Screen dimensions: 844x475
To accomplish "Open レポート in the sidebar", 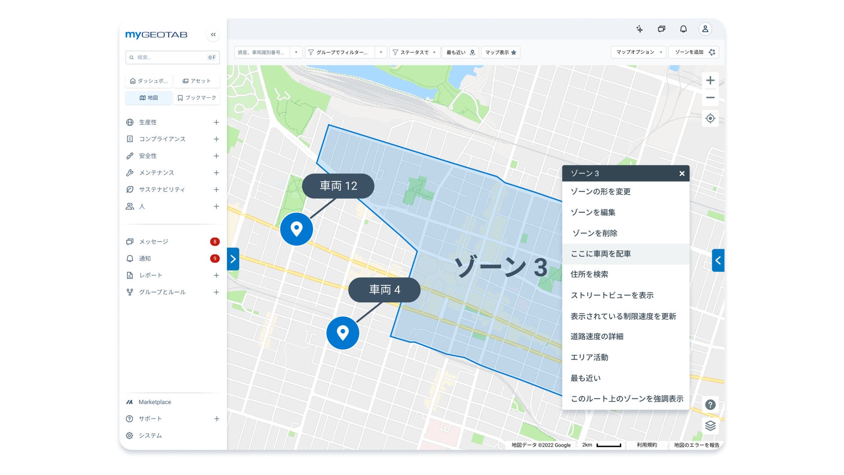I will (x=151, y=275).
